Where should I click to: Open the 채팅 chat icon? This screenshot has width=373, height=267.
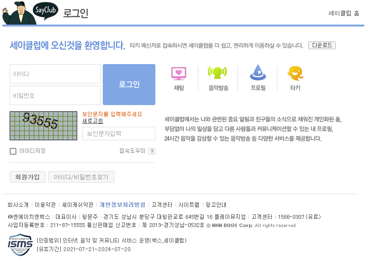tap(179, 78)
